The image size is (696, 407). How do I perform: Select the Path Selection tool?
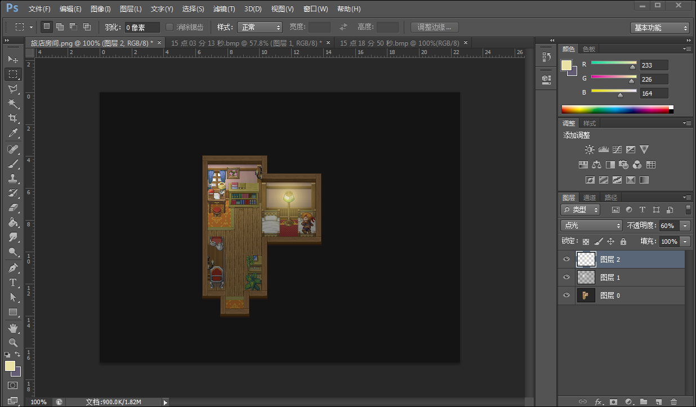click(x=13, y=297)
